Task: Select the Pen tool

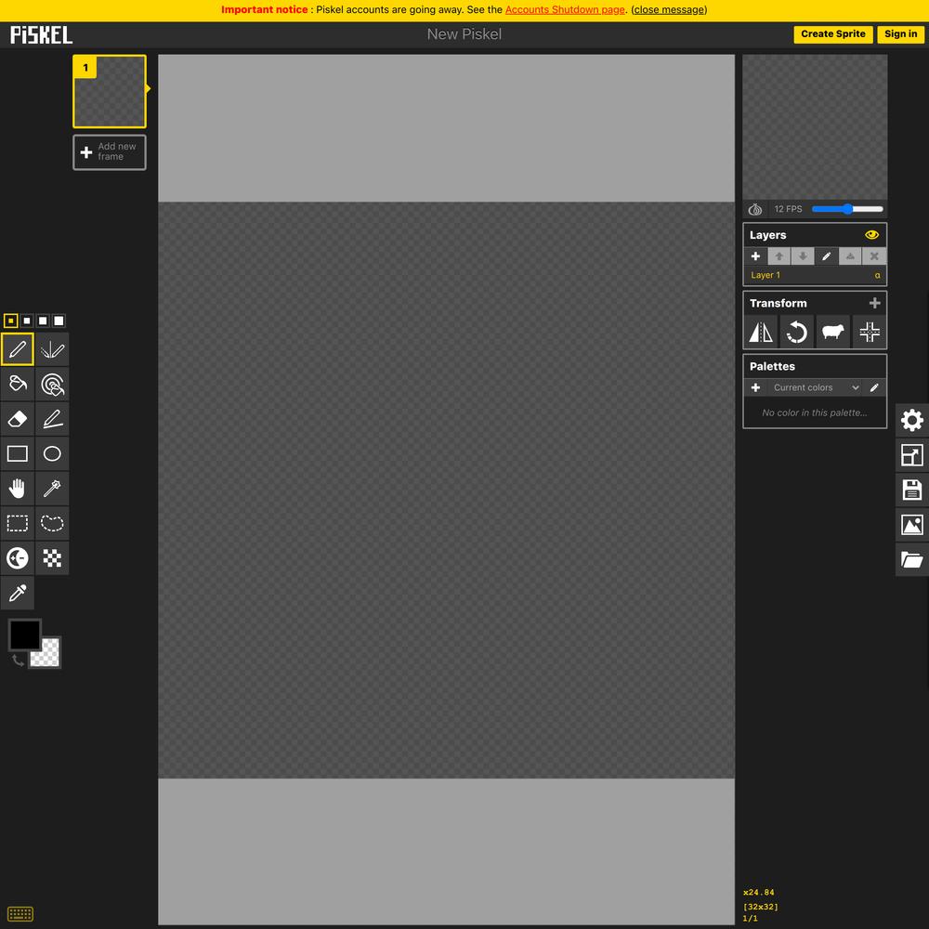Action: 17,349
